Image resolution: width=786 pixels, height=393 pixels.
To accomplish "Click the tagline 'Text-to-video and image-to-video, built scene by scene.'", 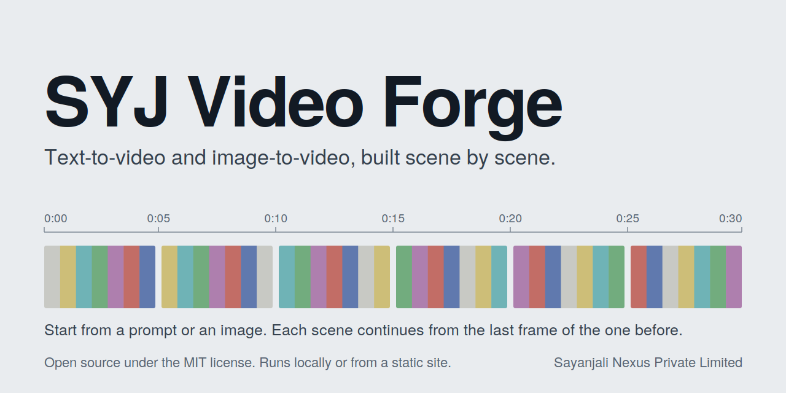I will [300, 158].
